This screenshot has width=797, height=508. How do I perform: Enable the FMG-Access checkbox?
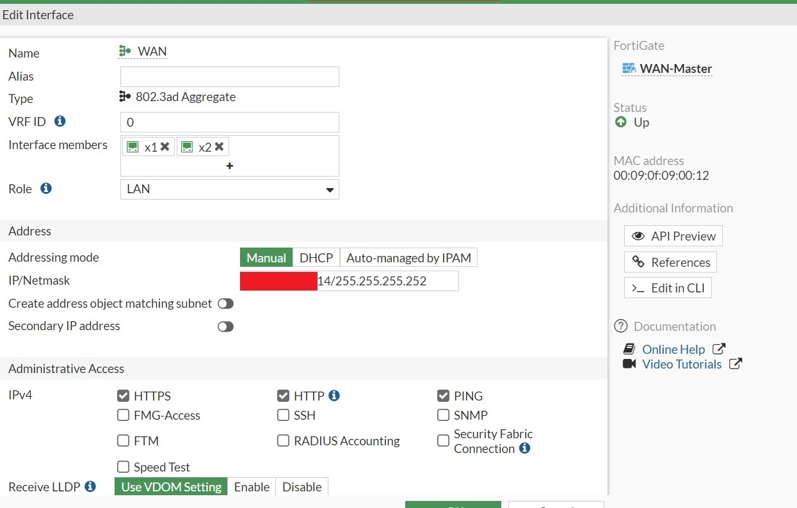tap(124, 415)
